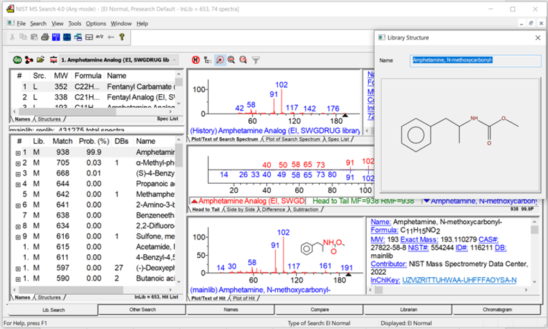The width and height of the screenshot is (548, 329).
Task: Open the Options menu
Action: tap(96, 23)
